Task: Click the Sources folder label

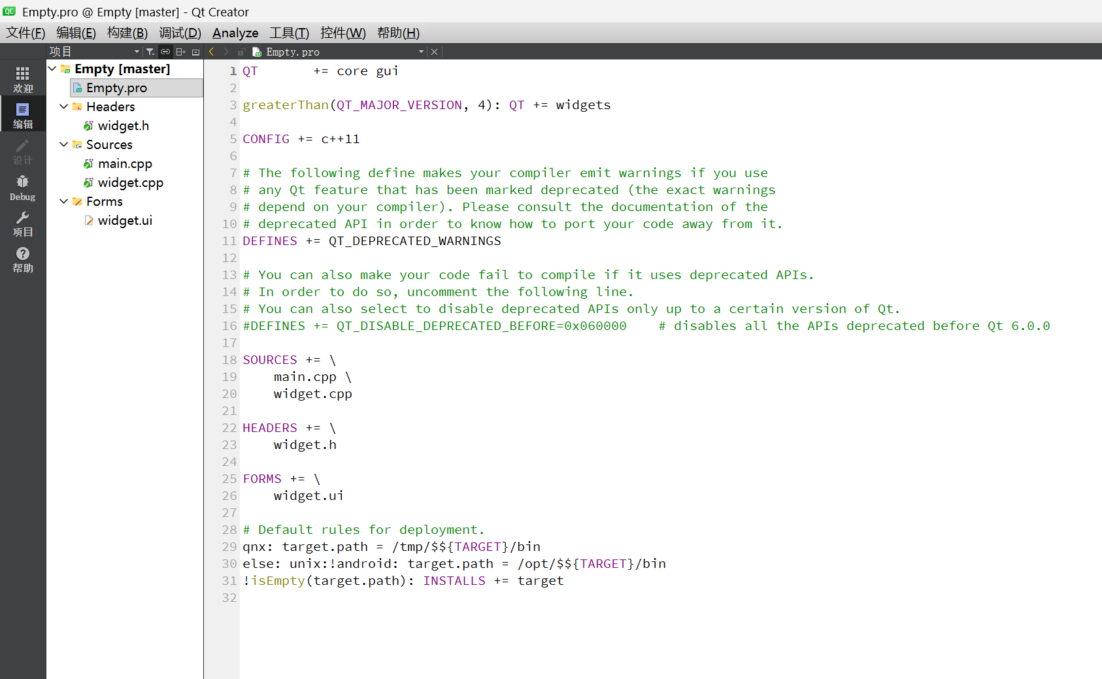Action: tap(109, 144)
